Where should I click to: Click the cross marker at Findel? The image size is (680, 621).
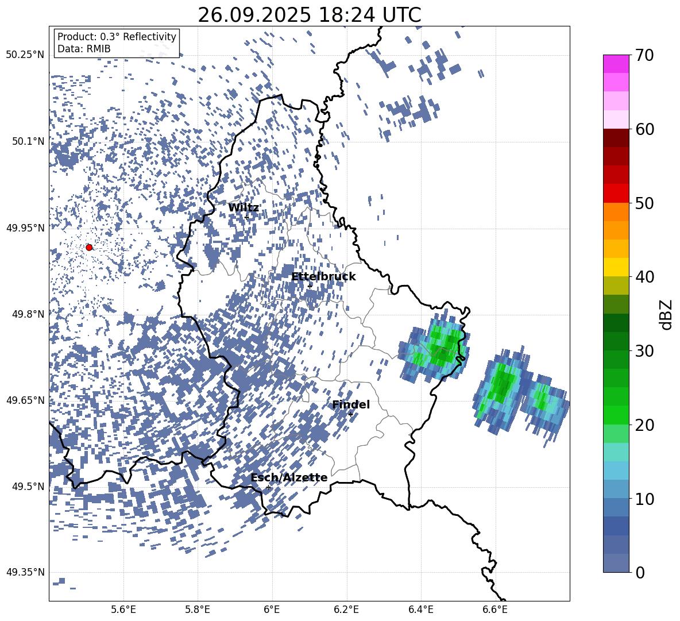[x=350, y=415]
